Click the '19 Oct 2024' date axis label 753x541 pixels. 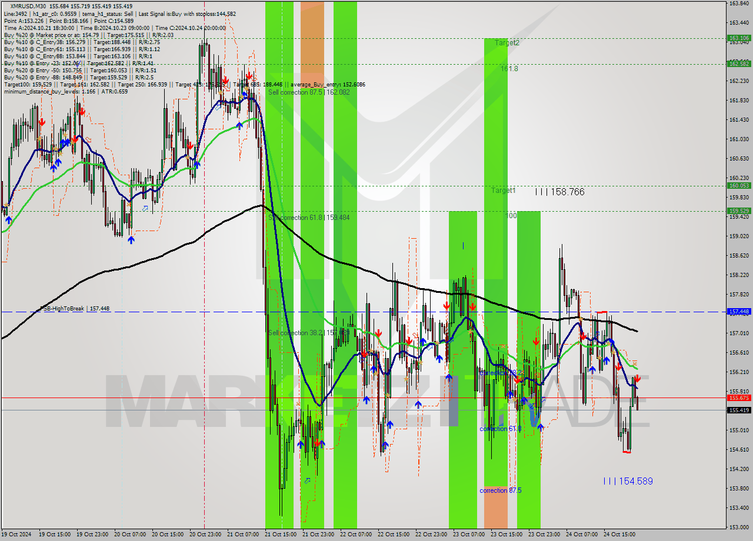coord(17,535)
